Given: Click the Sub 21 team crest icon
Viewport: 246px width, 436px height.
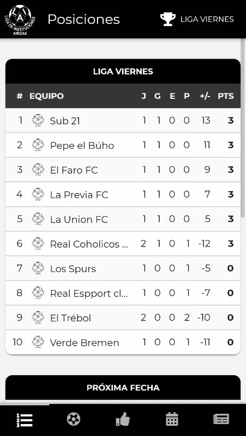Looking at the screenshot, I should tap(38, 121).
